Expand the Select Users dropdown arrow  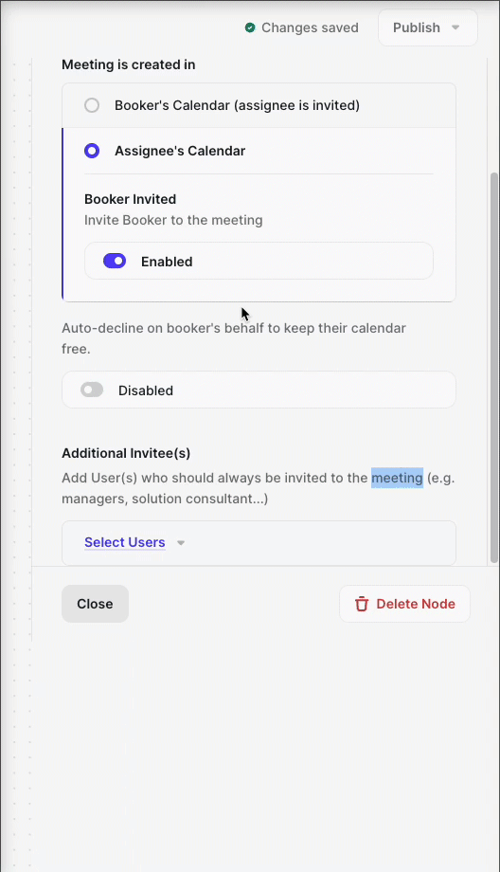181,543
